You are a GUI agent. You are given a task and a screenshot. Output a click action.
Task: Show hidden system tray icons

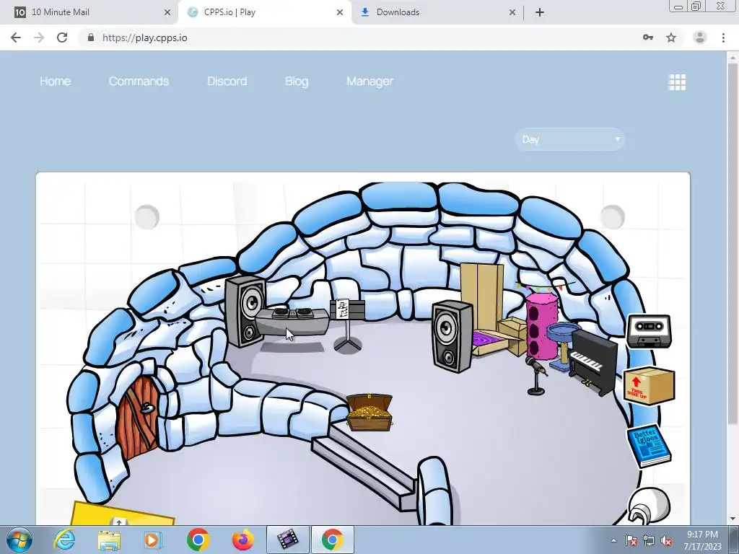coord(613,541)
